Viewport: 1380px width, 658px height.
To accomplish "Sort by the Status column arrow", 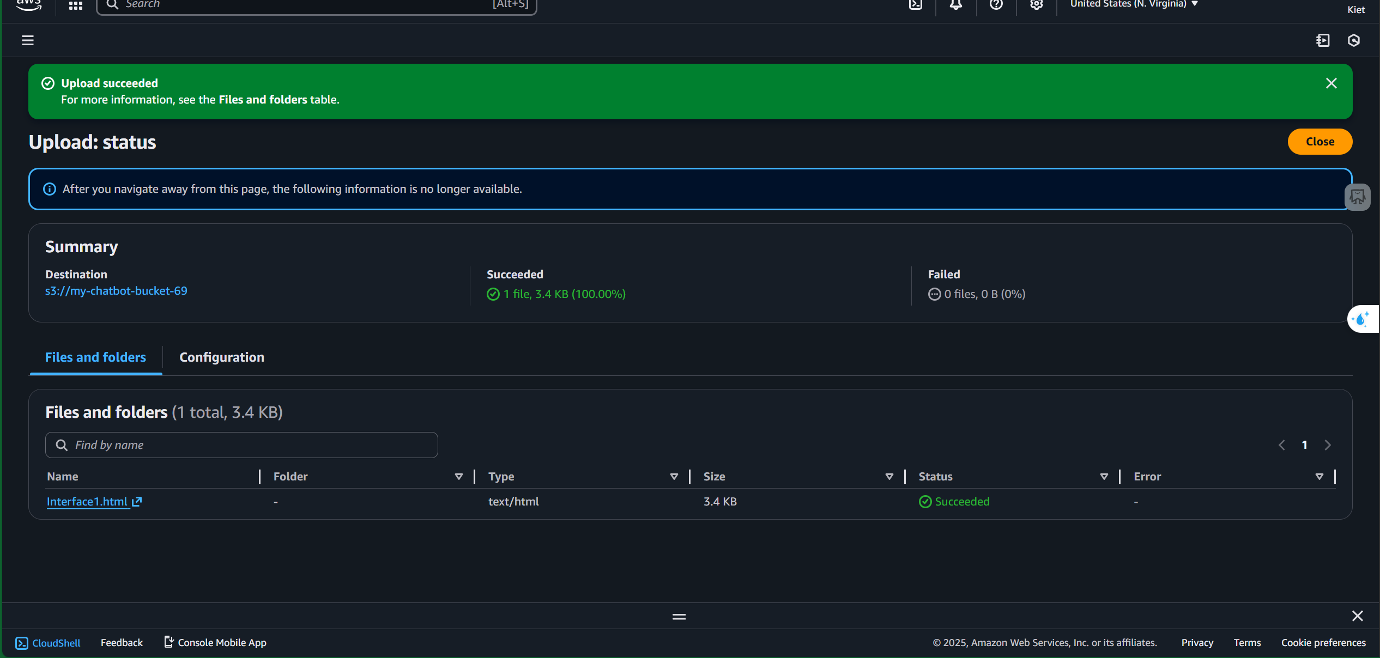I will click(x=1104, y=477).
